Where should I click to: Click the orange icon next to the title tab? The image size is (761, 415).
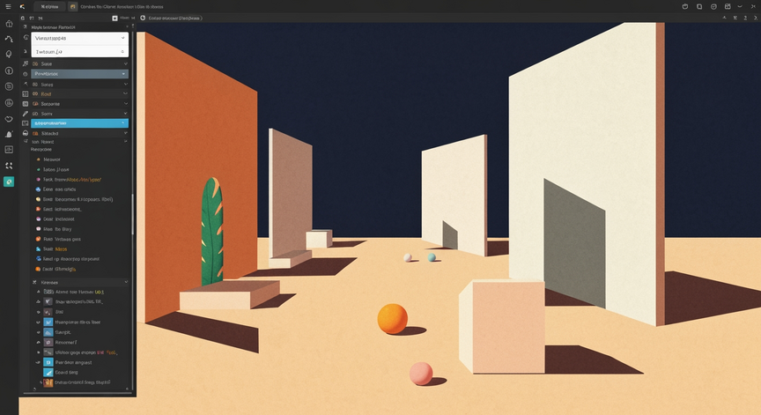(73, 7)
